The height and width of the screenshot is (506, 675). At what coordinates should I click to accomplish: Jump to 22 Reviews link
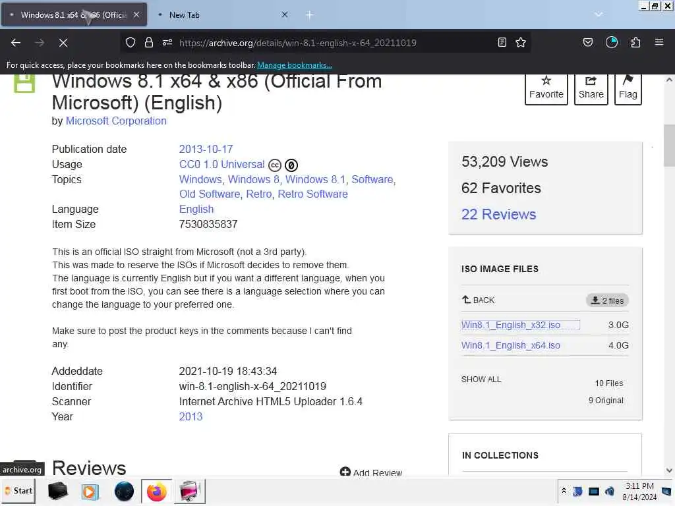point(498,214)
